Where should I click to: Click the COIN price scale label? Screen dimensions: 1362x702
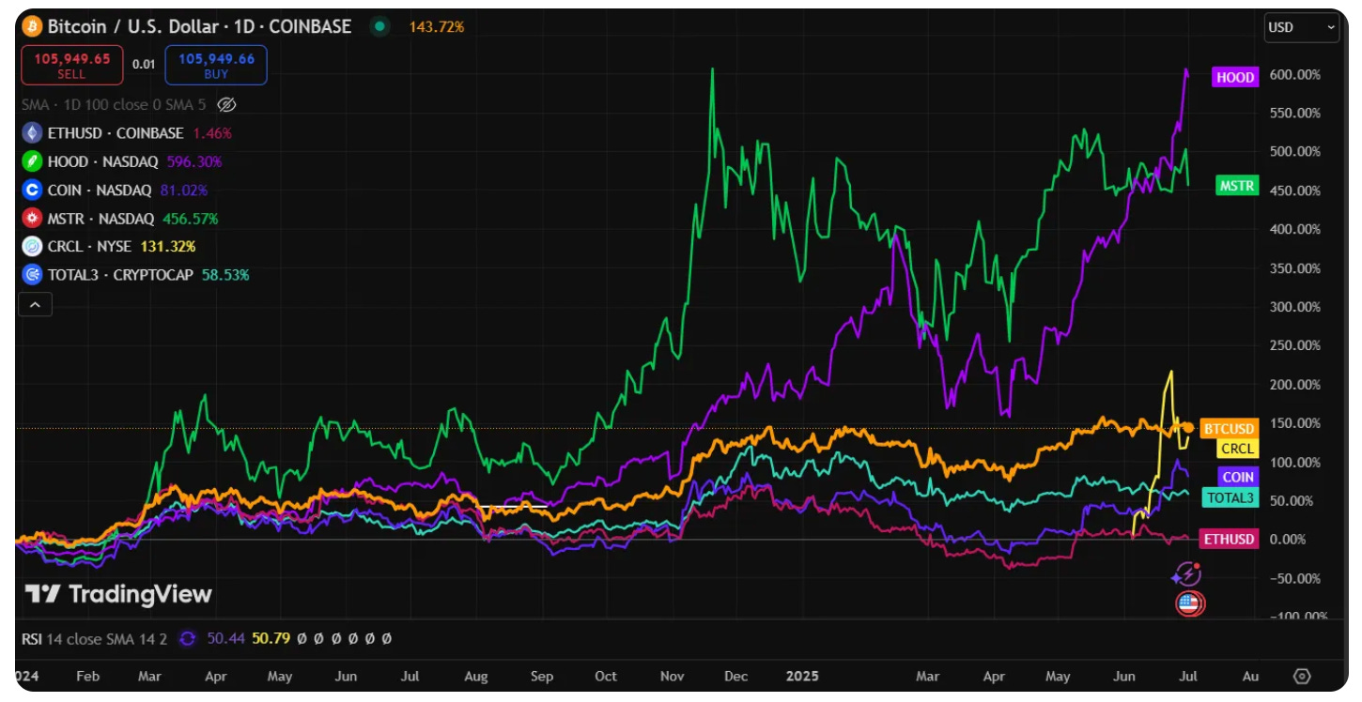pos(1238,477)
